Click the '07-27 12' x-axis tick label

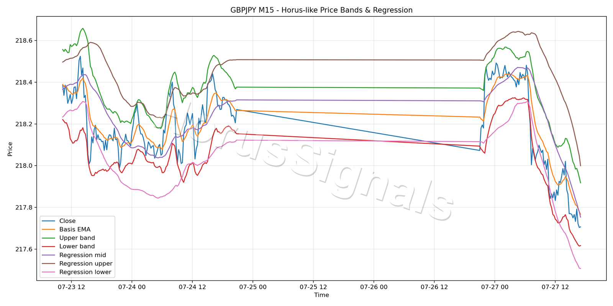[555, 287]
